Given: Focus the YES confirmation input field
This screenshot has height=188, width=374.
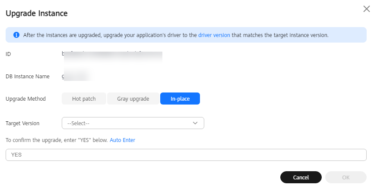Looking at the screenshot, I should click(186, 155).
